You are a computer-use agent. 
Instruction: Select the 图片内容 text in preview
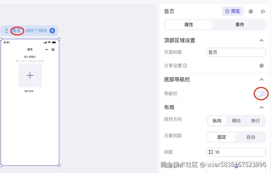29,91
